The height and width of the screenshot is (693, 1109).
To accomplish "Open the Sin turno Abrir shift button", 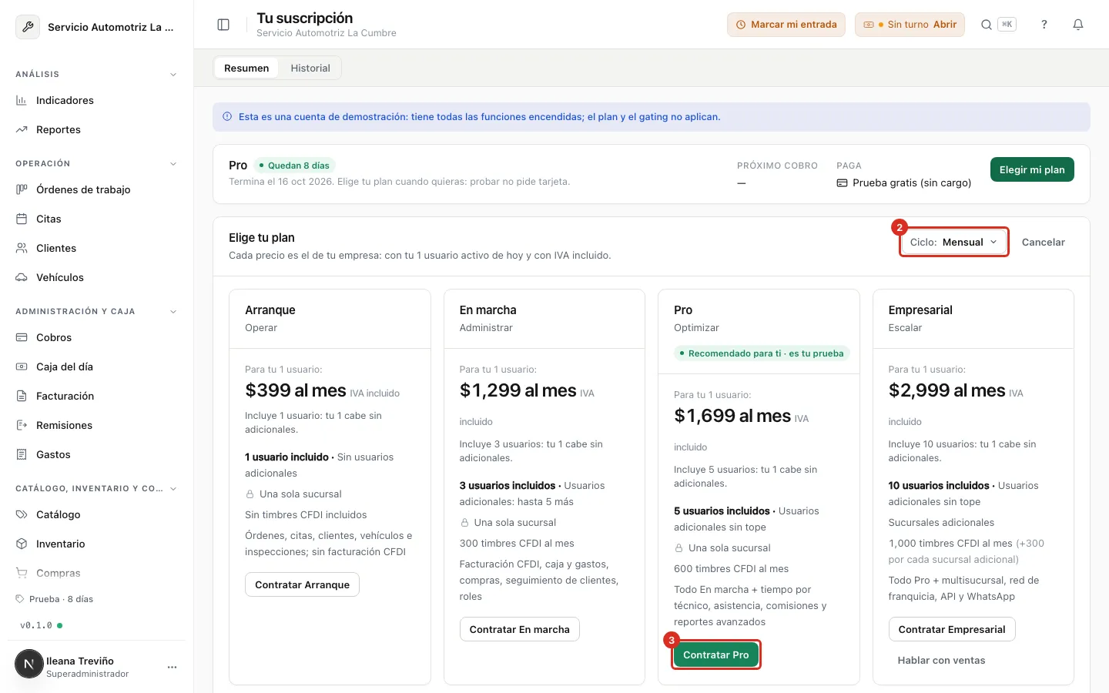I will pyautogui.click(x=910, y=25).
